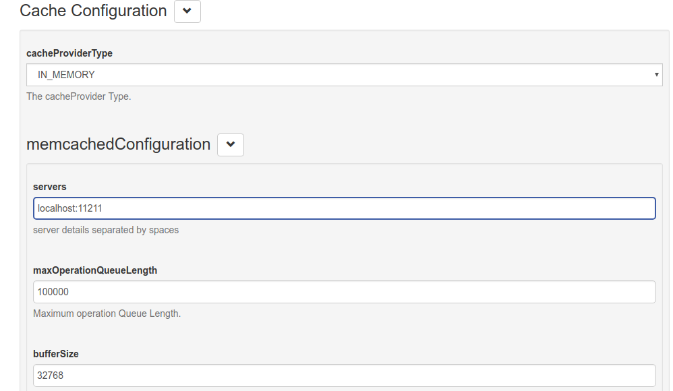Place cursor on localhost:11211 text
The height and width of the screenshot is (391, 673).
[69, 208]
